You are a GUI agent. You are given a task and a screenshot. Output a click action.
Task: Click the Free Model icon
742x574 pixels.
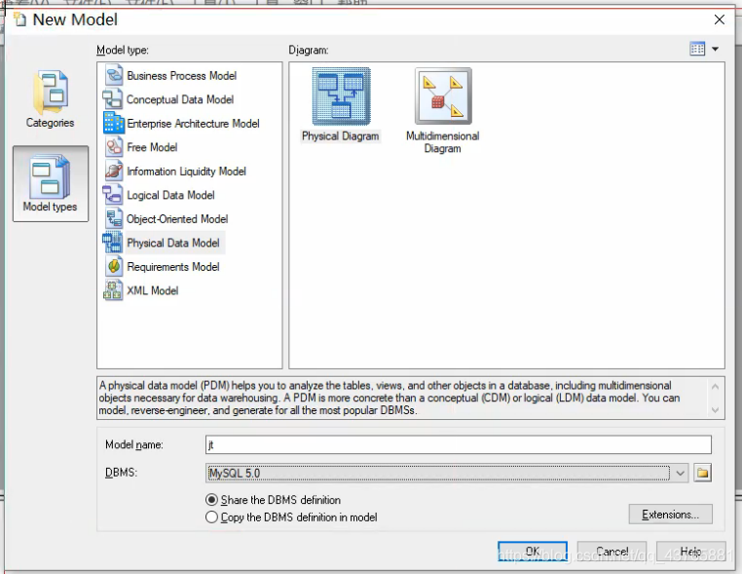tap(114, 147)
